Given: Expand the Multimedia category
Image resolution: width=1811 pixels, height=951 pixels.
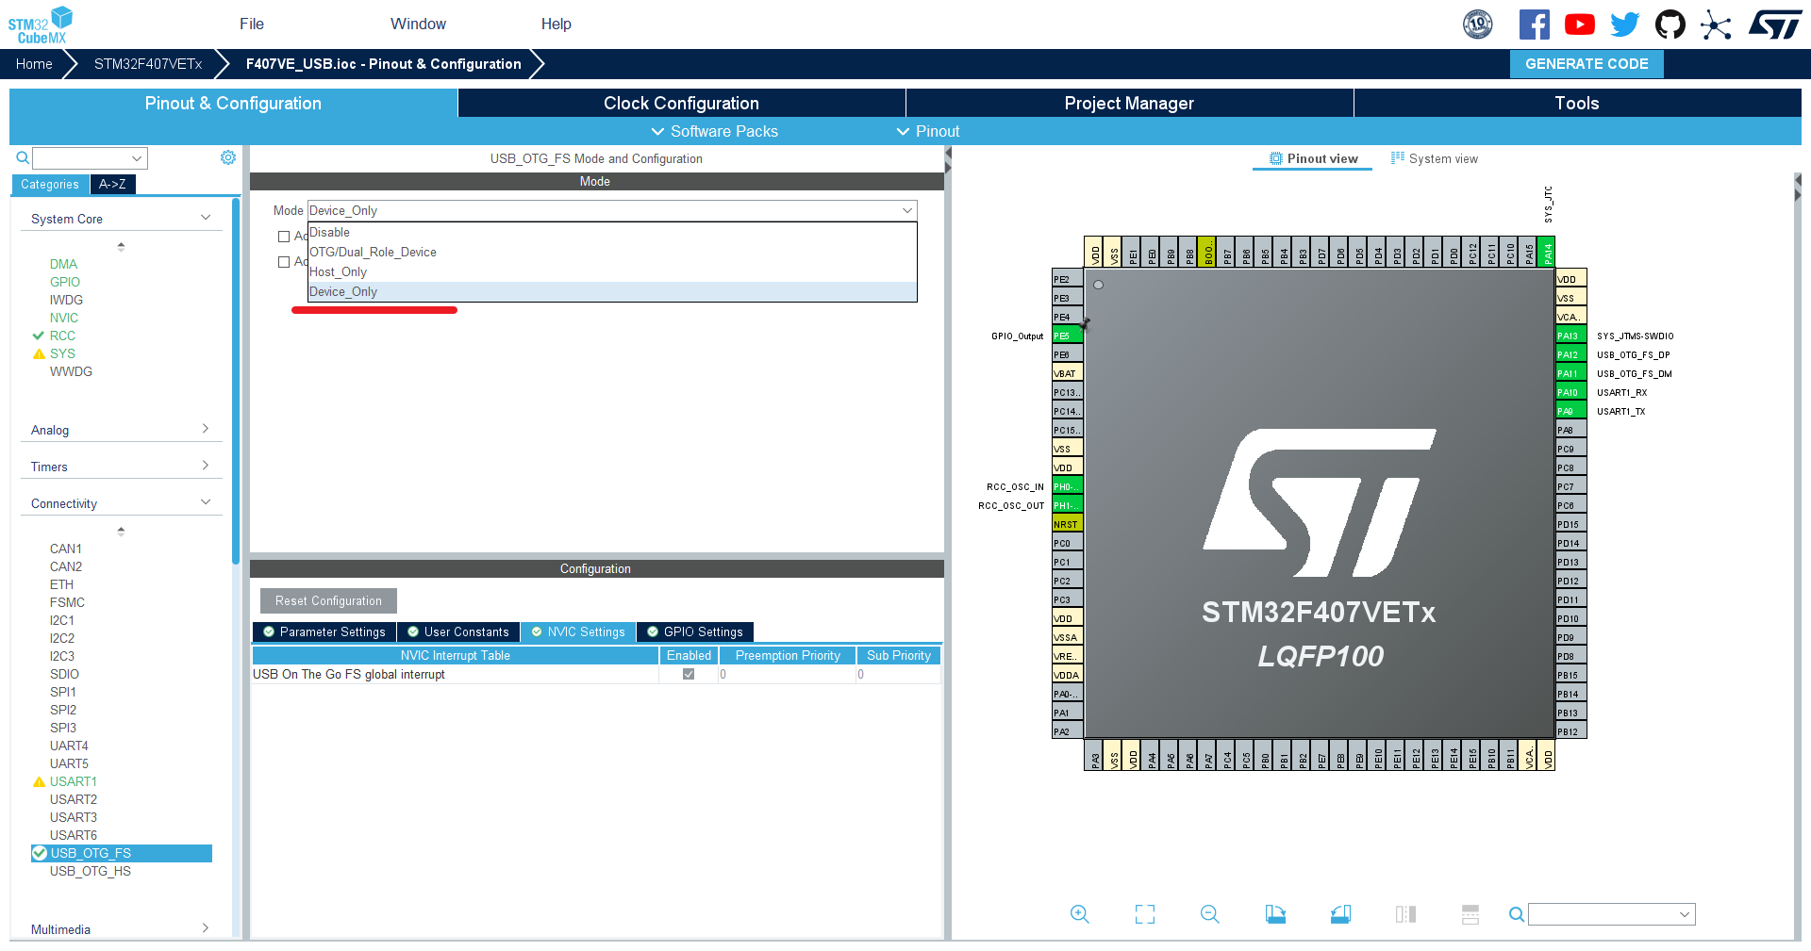Looking at the screenshot, I should pyautogui.click(x=121, y=929).
